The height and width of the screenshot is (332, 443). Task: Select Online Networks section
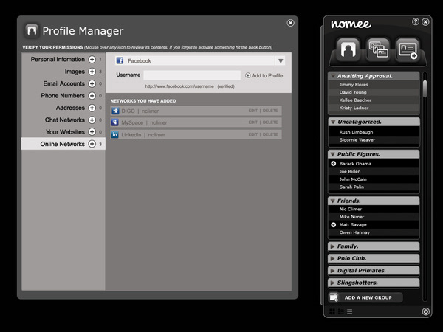coord(63,144)
